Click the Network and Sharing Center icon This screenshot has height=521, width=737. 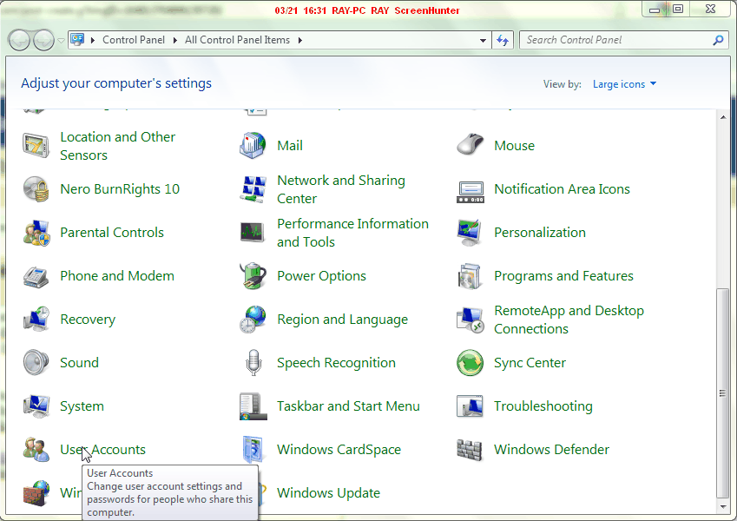pos(253,189)
